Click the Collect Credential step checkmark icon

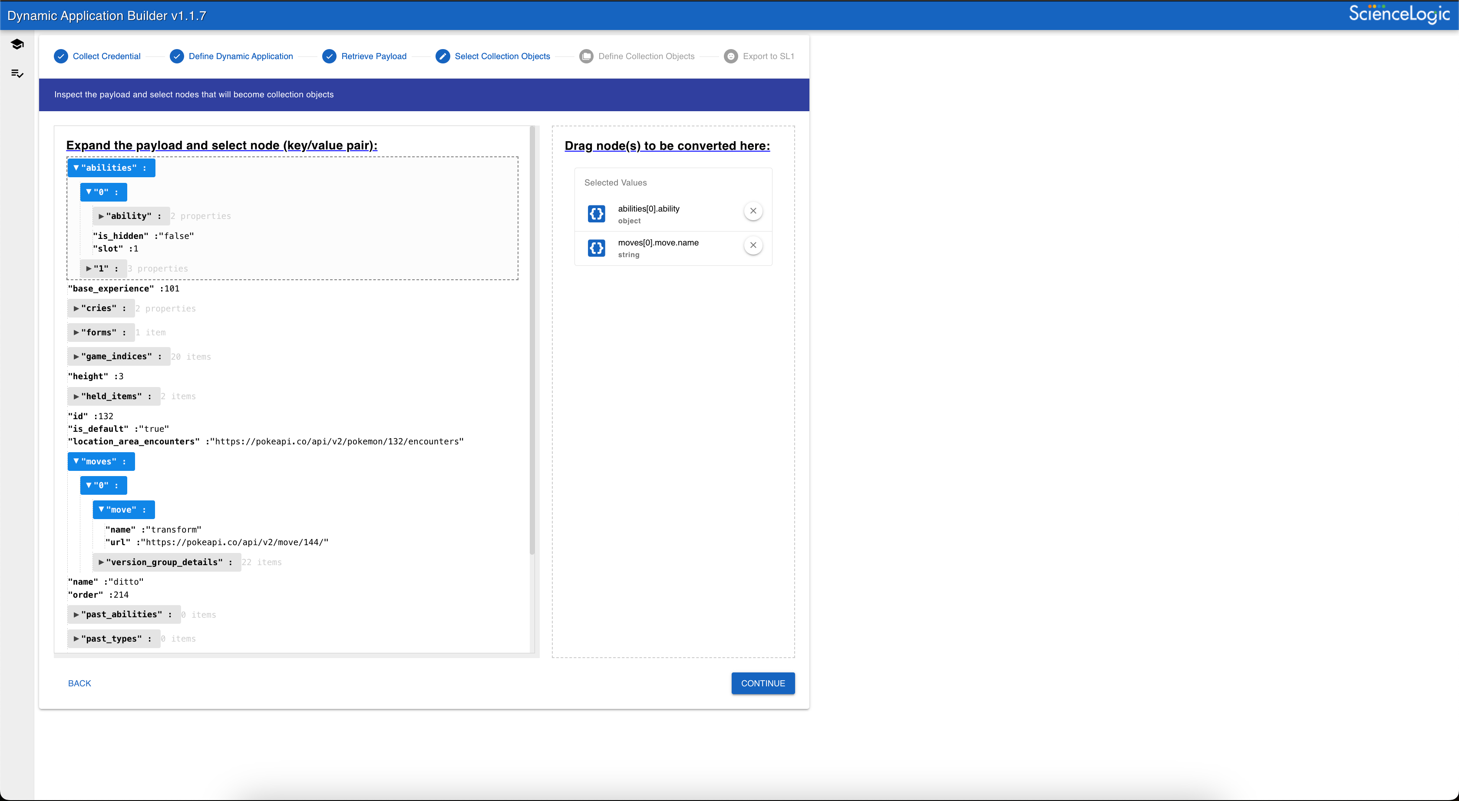pyautogui.click(x=61, y=56)
